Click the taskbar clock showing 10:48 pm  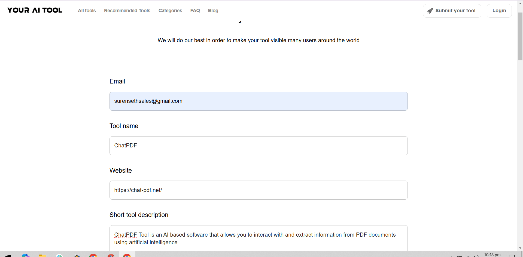[x=492, y=255]
